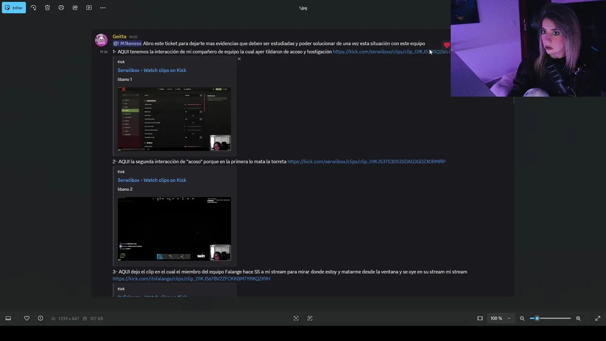Screen dimensions: 606x341
Task: Activate the focus/visual search icon in bottom bar
Action: coord(296,318)
